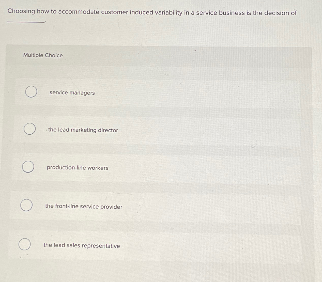The height and width of the screenshot is (282, 322).
Task: Select the front-line service provider option
Action: tap(26, 206)
